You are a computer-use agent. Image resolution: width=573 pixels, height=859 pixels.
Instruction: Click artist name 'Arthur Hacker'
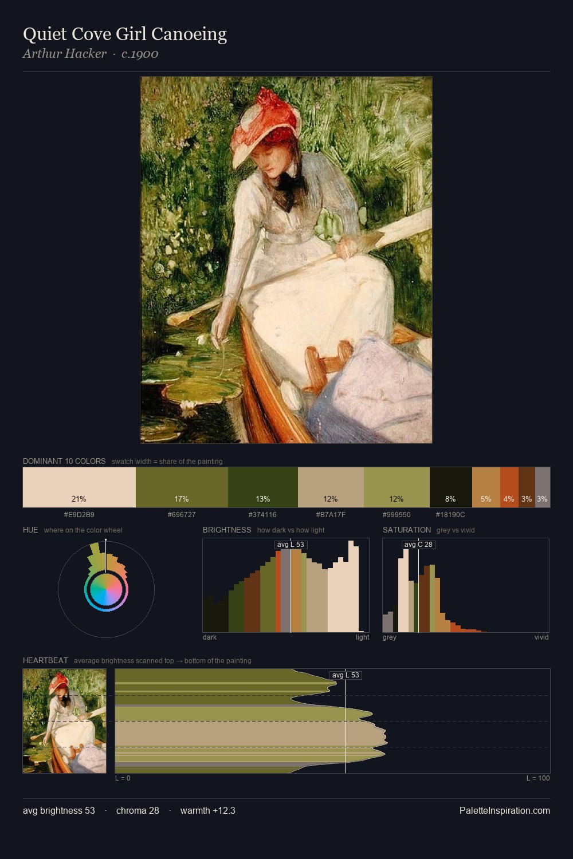tap(65, 54)
